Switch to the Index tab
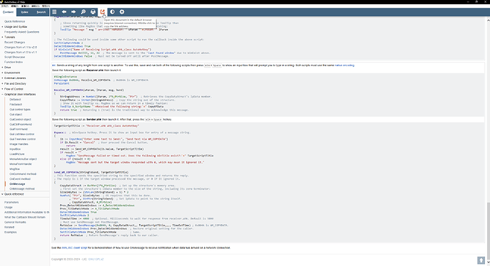The image size is (490, 266). 25,12
